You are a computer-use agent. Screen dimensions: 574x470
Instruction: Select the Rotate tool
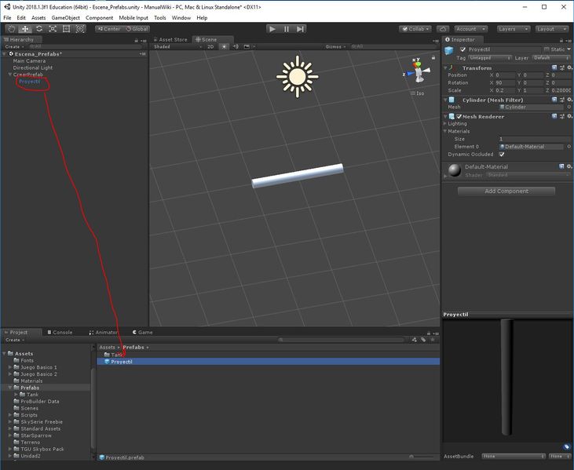point(39,29)
